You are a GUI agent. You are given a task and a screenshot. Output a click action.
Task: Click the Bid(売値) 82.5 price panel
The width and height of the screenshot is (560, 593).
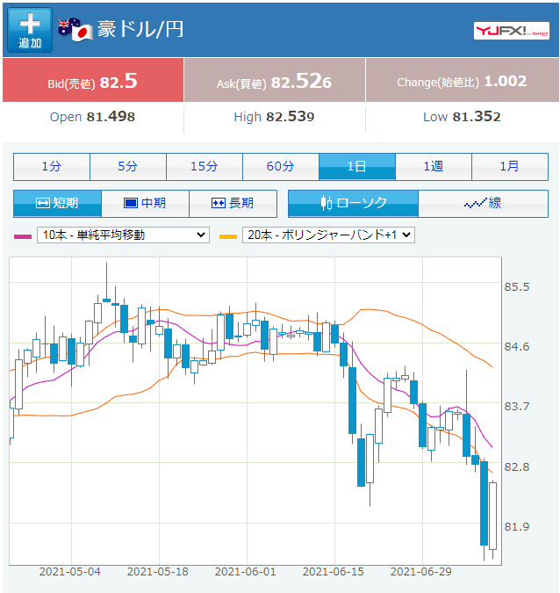93,80
